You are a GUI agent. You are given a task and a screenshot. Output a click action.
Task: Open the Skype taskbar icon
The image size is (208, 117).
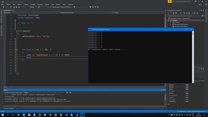(71, 115)
